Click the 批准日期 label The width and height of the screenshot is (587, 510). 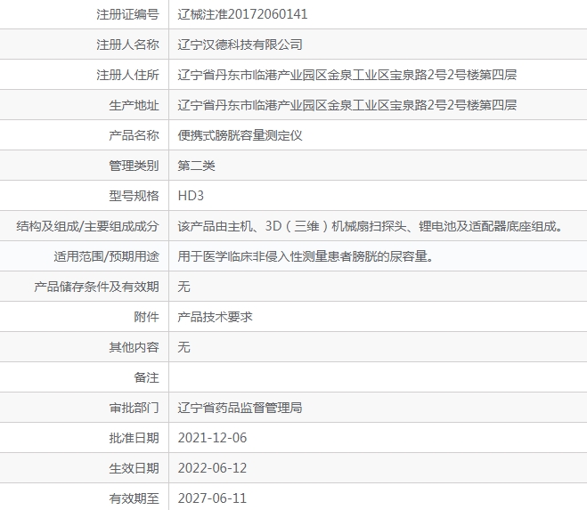134,438
